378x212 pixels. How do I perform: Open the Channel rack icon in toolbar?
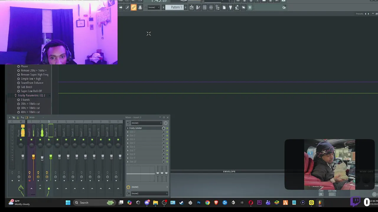pos(204,7)
